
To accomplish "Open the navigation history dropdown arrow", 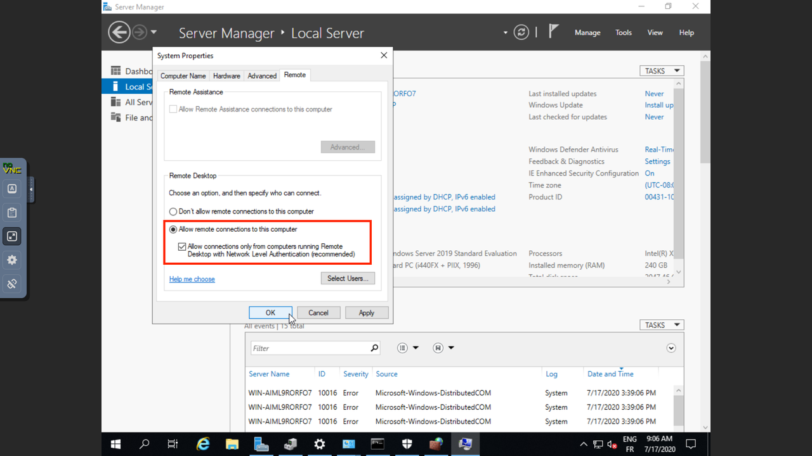I will 154,32.
